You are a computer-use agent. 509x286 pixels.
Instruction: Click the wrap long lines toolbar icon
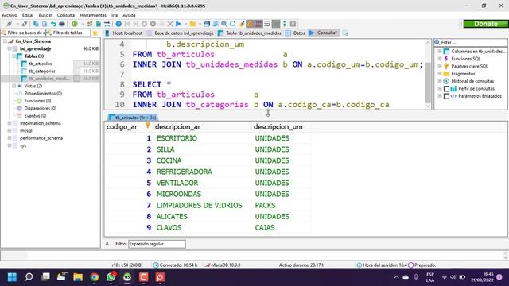pos(267,24)
